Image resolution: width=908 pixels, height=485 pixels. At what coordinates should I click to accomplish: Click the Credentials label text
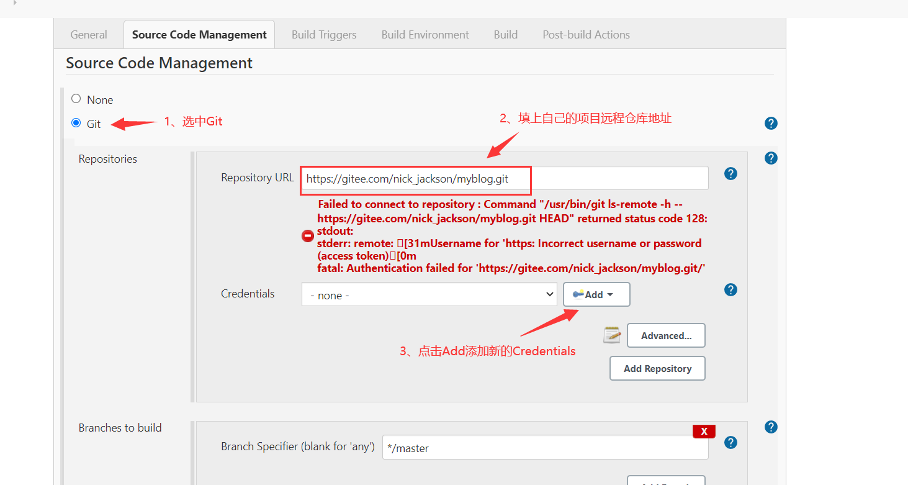point(248,294)
